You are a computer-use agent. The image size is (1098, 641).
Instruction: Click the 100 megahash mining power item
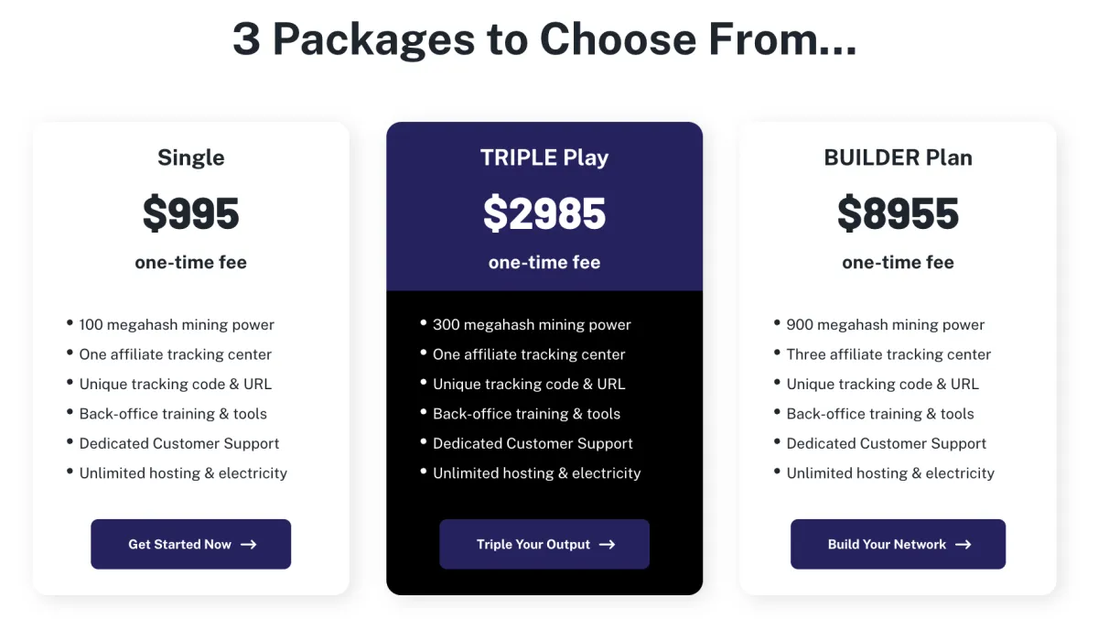pyautogui.click(x=177, y=324)
